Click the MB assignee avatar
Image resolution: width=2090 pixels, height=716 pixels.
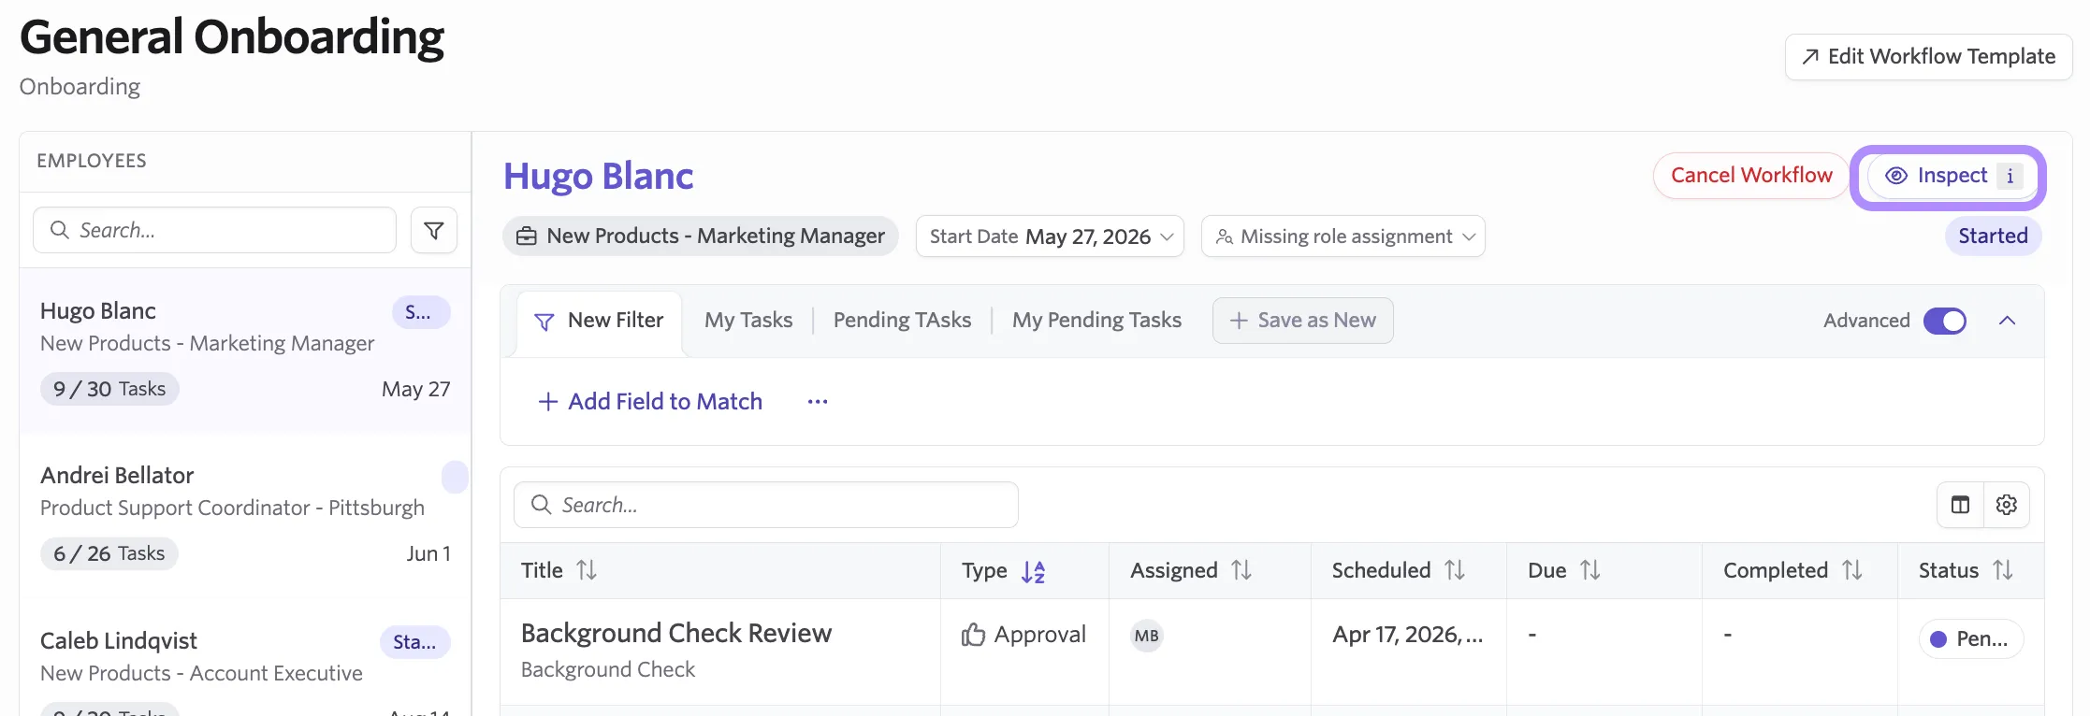1147,637
